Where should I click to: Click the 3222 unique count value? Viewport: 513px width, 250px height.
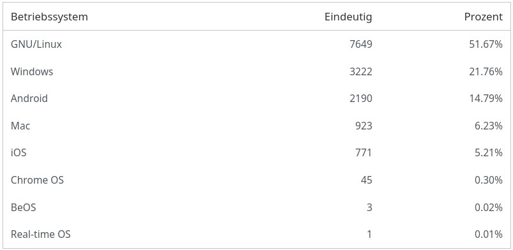click(x=361, y=71)
